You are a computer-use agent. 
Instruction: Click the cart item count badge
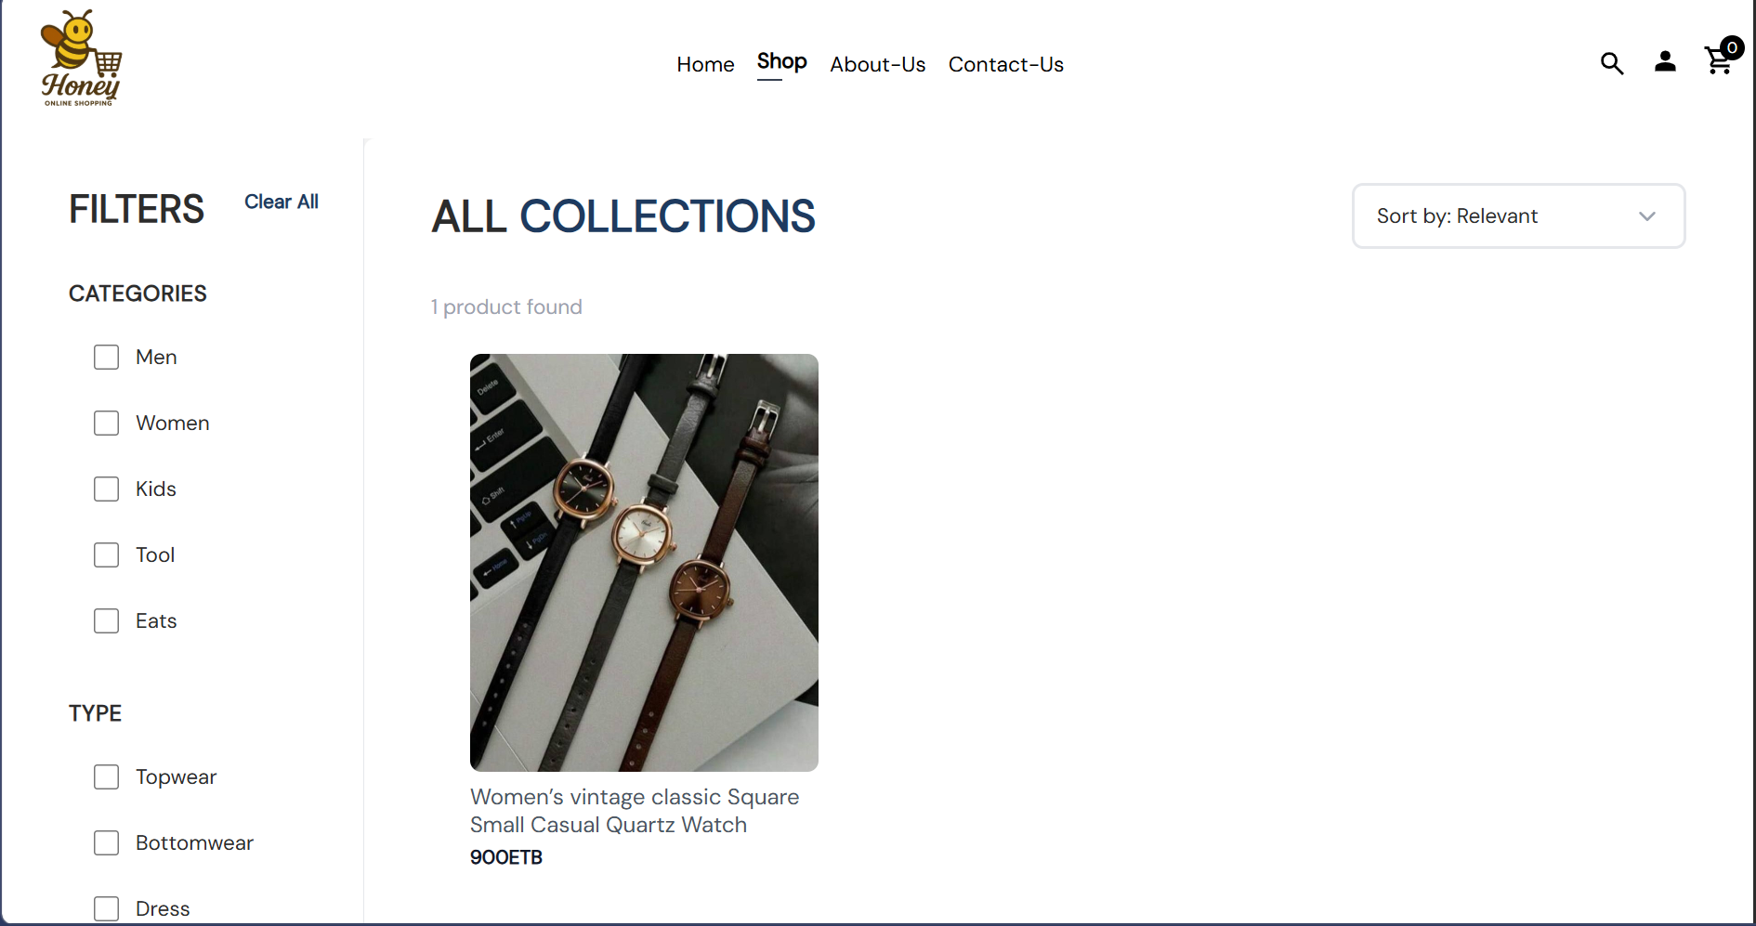1732,47
